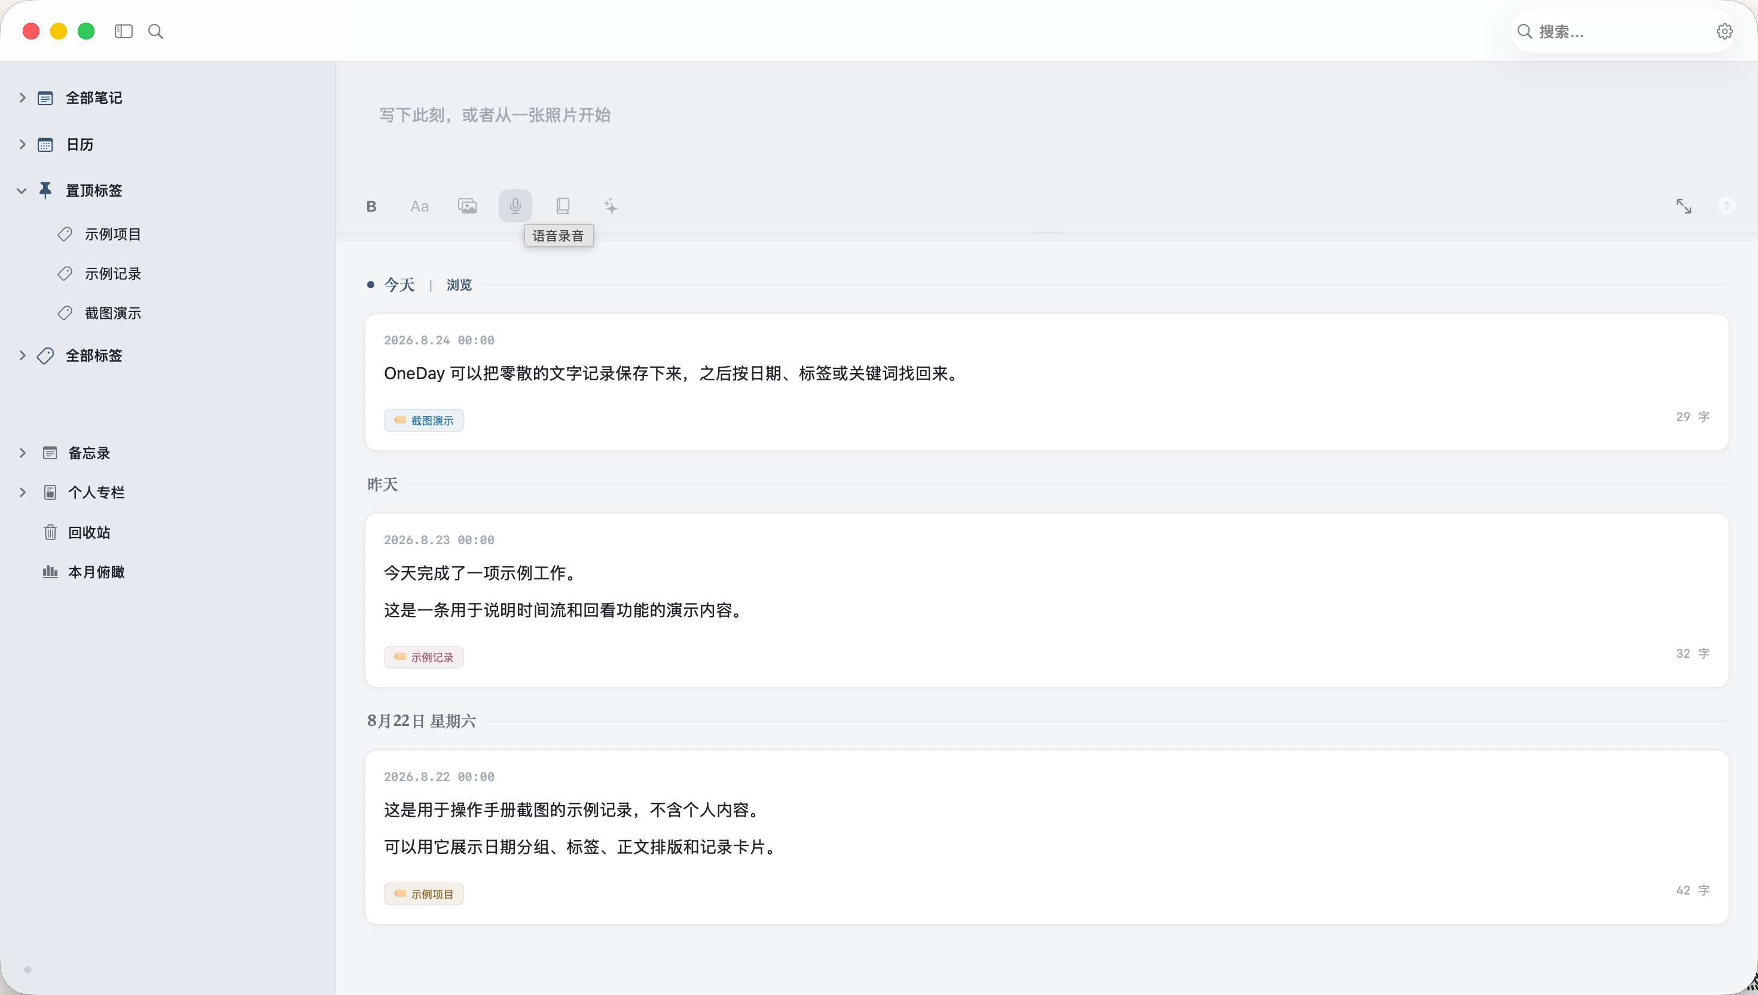
Task: Expand the 全部标签 section chevron
Action: click(x=22, y=355)
